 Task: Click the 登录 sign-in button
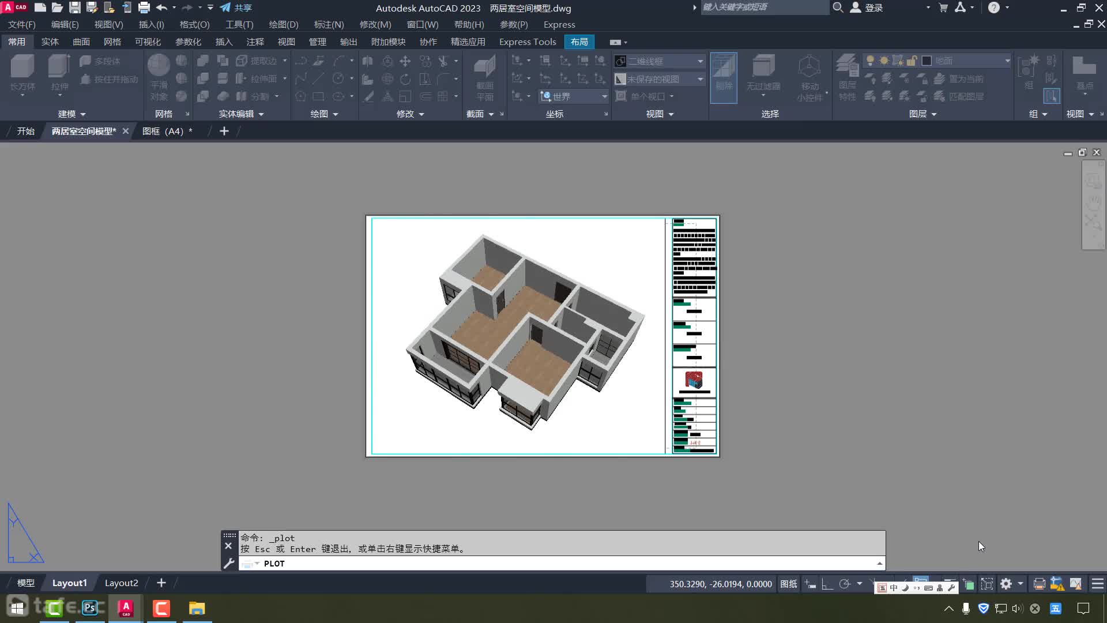pos(867,7)
